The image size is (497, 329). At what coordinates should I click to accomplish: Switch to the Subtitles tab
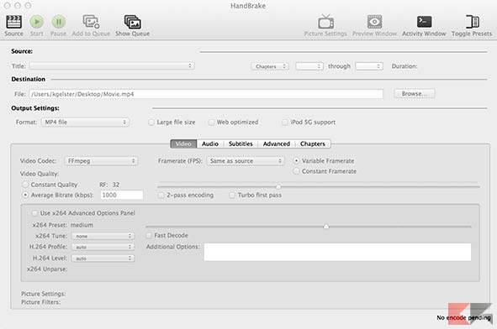pyautogui.click(x=241, y=144)
